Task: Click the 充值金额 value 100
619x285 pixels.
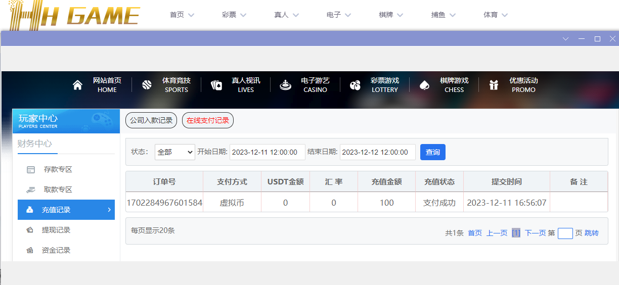Action: [387, 203]
